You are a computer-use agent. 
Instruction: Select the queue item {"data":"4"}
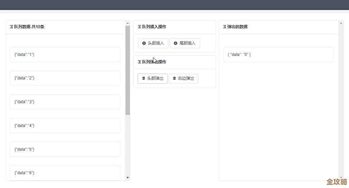point(65,126)
